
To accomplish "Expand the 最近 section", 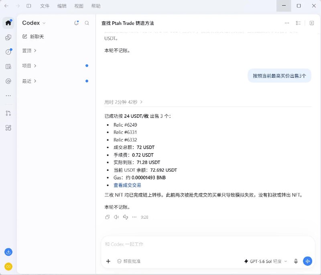I will point(29,81).
